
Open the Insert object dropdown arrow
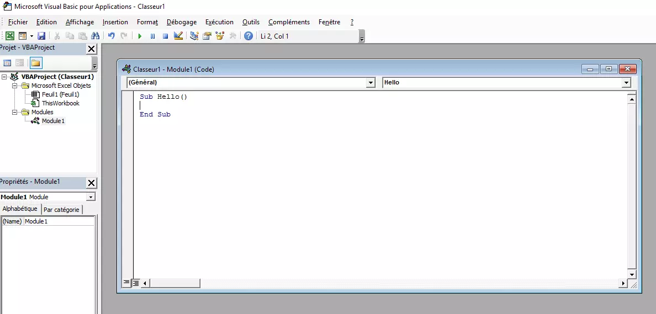(x=31, y=36)
